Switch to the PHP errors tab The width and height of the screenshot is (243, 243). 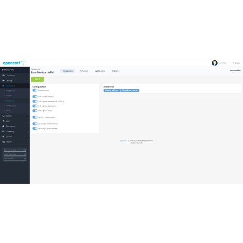click(x=84, y=71)
